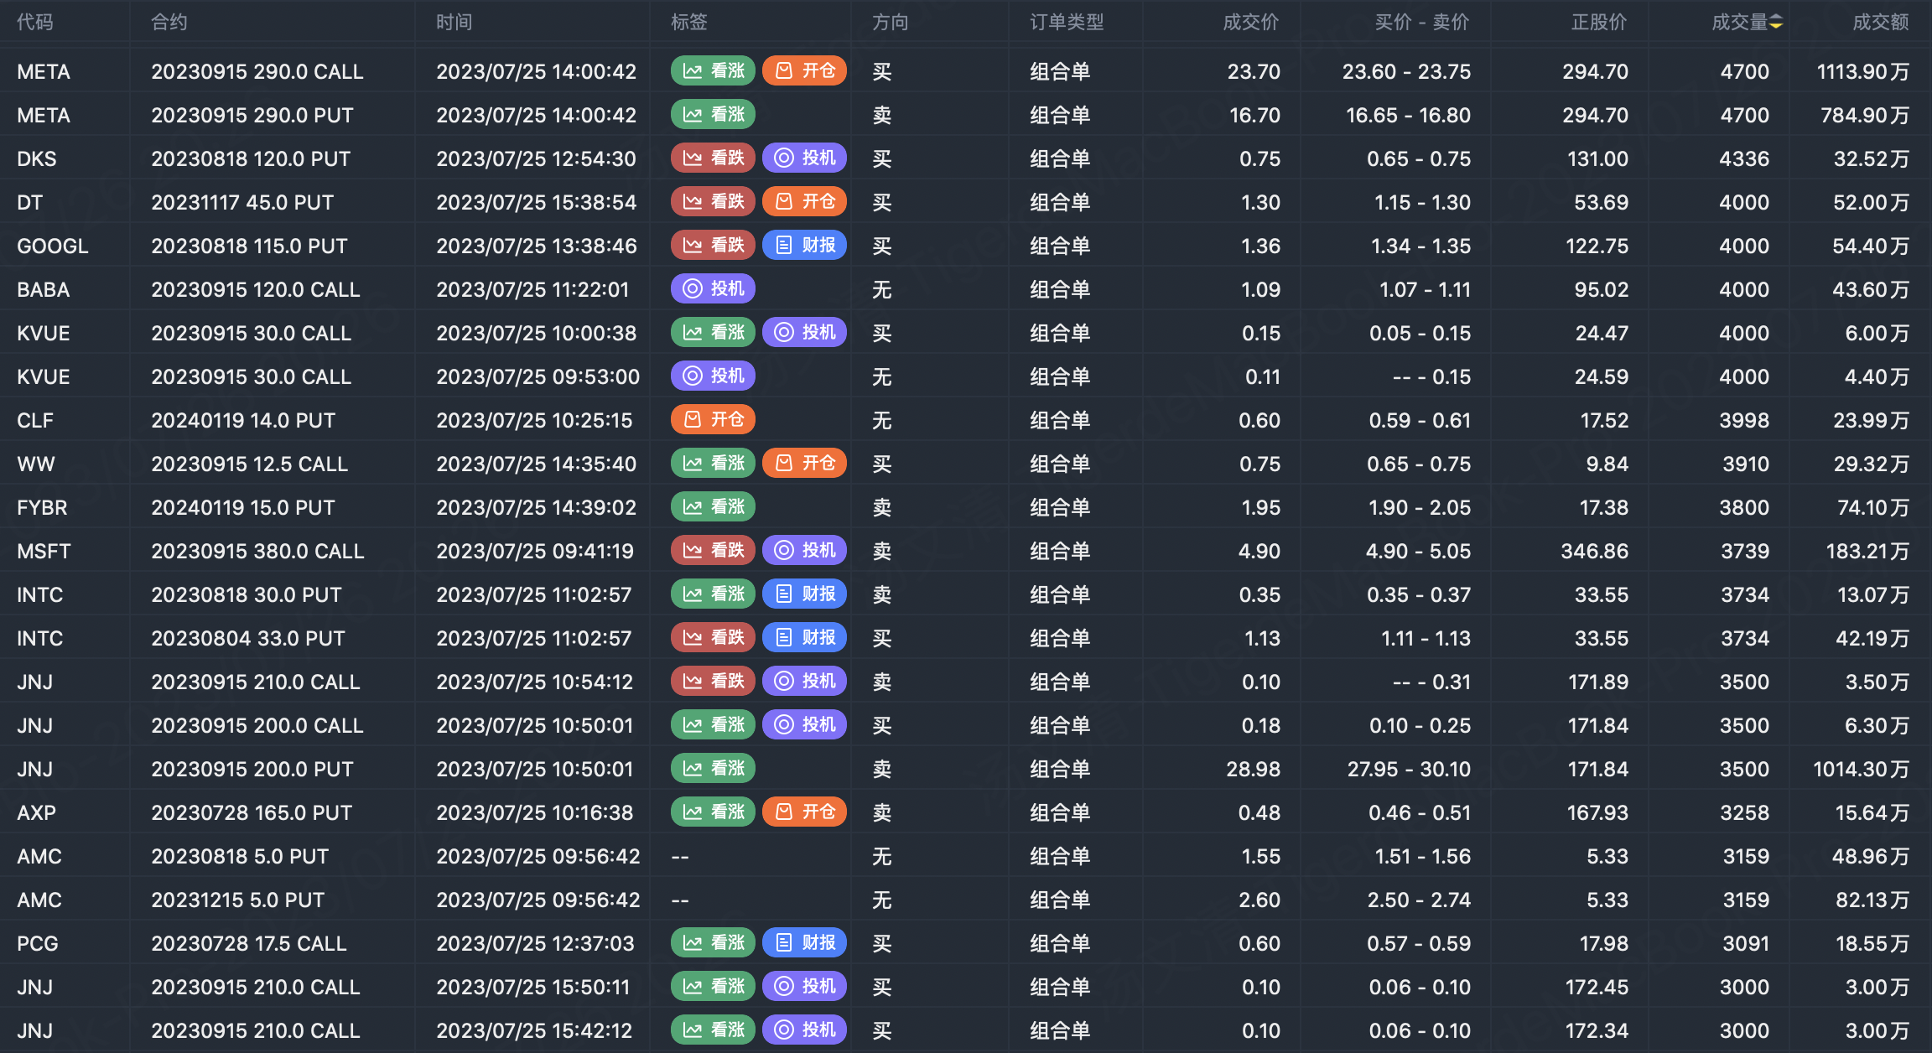Click the 看跌 tag in JNJ 10:54:12 row
Image resolution: width=1932 pixels, height=1053 pixels.
point(713,682)
